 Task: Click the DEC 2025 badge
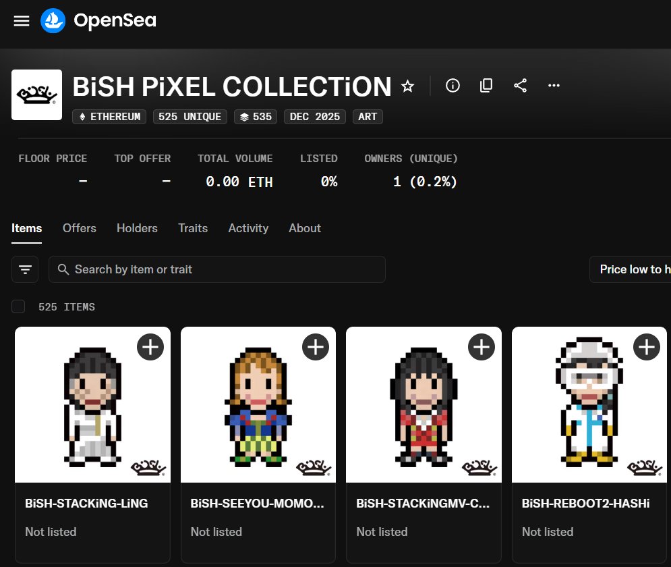(x=315, y=117)
